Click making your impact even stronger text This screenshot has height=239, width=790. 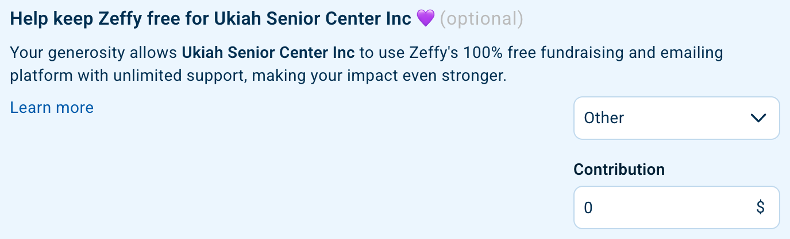click(x=379, y=76)
